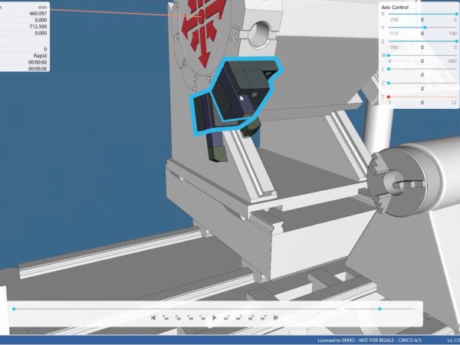Click the C axis slider handle

click(389, 69)
